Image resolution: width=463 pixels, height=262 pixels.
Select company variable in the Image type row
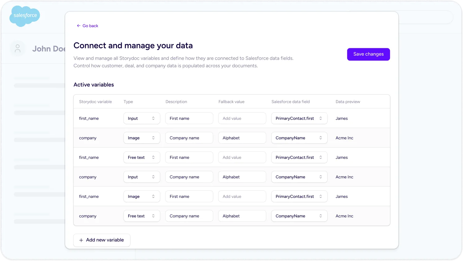[x=88, y=138]
